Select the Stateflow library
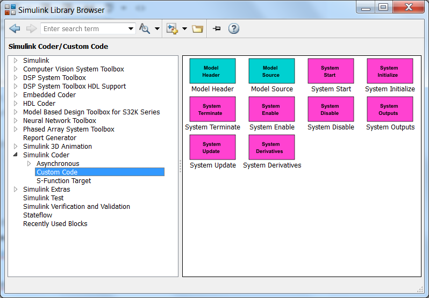This screenshot has height=298, width=429. pos(38,215)
